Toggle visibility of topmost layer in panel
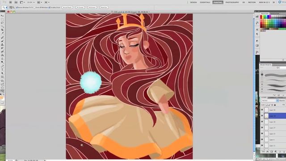 [262, 110]
